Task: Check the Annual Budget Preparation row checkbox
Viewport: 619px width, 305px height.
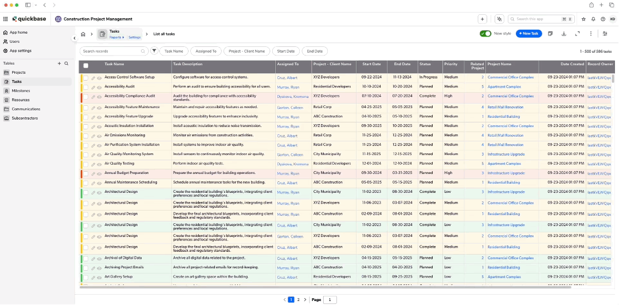Action: pos(85,174)
